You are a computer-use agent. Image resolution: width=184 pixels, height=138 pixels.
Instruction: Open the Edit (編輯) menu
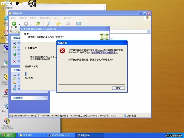(24, 18)
